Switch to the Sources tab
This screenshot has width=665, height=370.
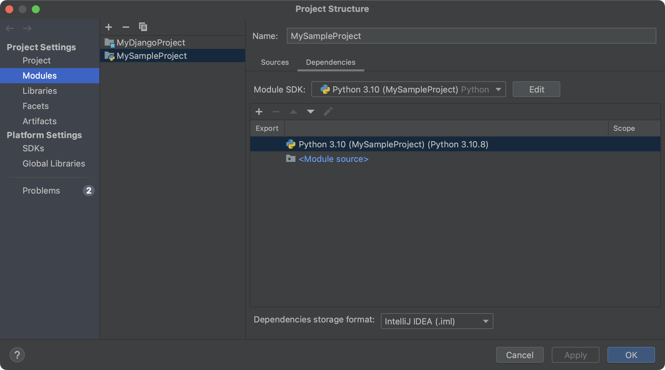pyautogui.click(x=275, y=62)
